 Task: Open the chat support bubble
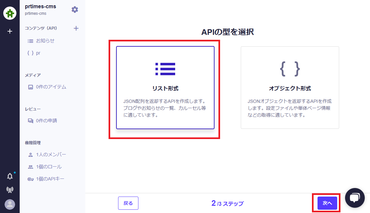click(x=355, y=198)
